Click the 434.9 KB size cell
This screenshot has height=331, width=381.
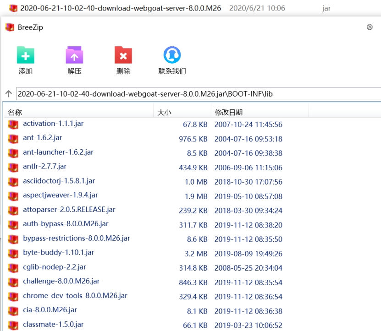pyautogui.click(x=193, y=168)
